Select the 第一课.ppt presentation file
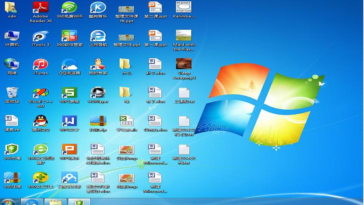Viewport: 364px width, 205px height. (155, 39)
